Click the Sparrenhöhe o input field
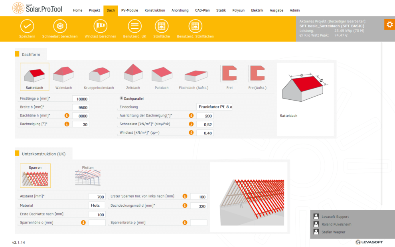The height and width of the screenshot is (247, 395). [97, 223]
